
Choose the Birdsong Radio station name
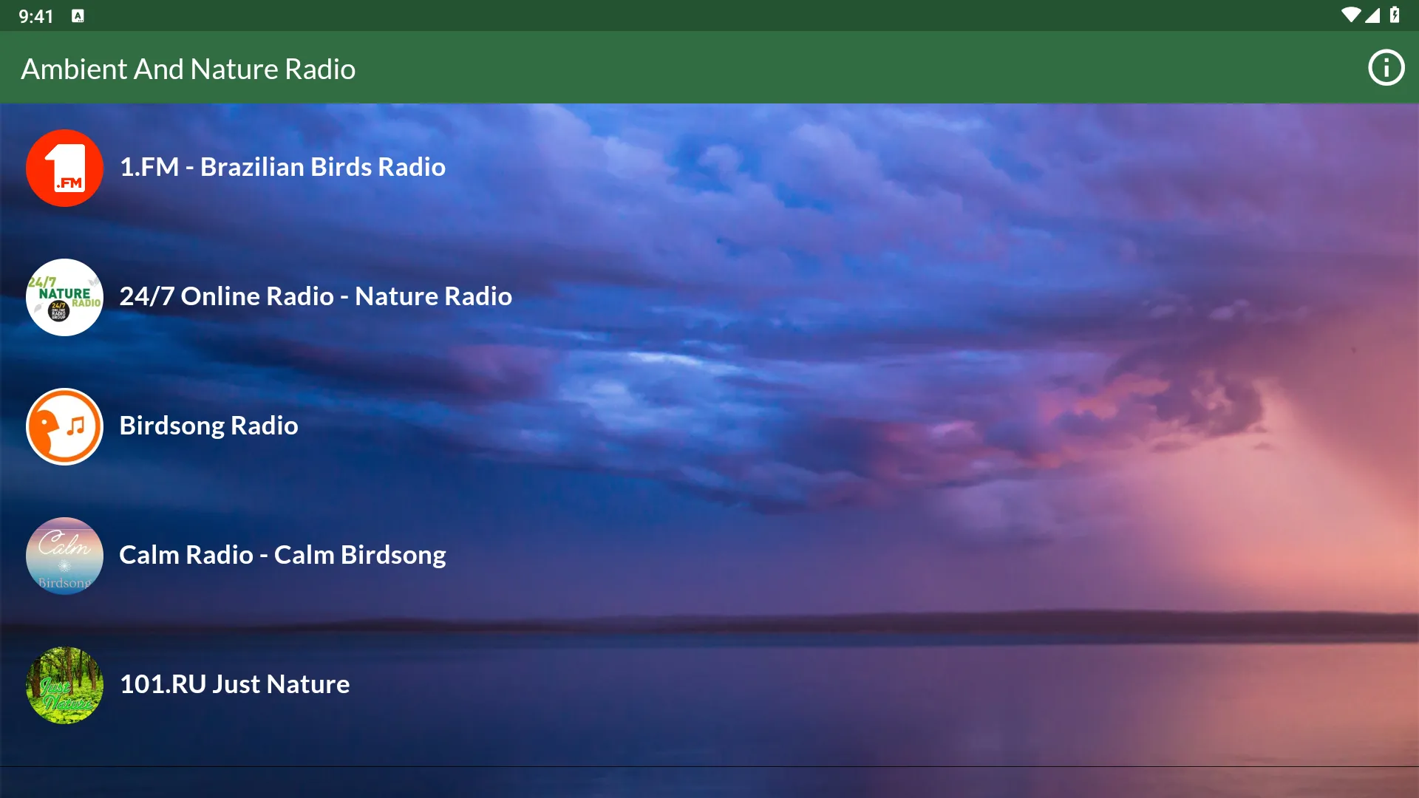208,426
